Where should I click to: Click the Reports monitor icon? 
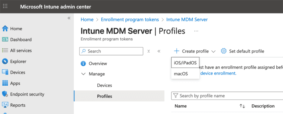pyautogui.click(x=5, y=105)
